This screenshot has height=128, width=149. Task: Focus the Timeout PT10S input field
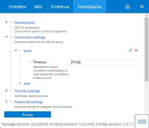(x=105, y=62)
